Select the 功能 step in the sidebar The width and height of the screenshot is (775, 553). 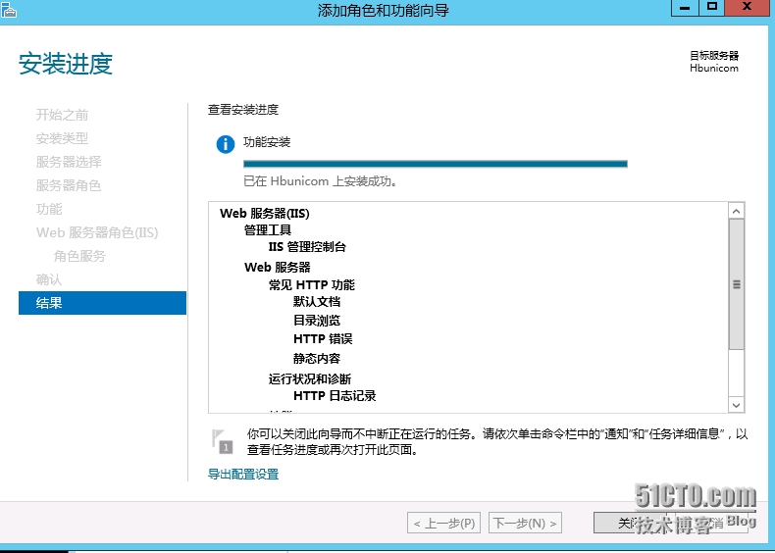49,209
